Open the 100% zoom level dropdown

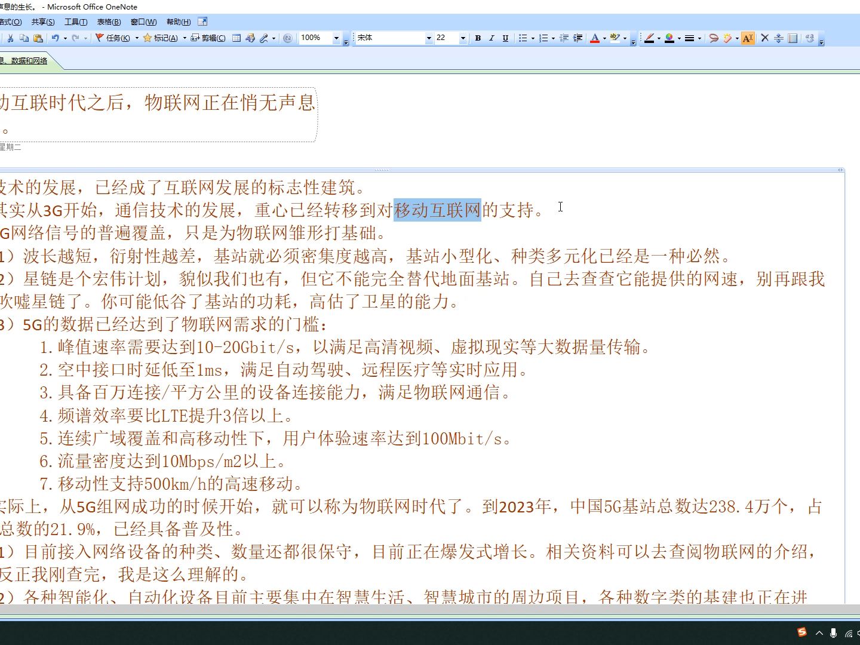[336, 38]
